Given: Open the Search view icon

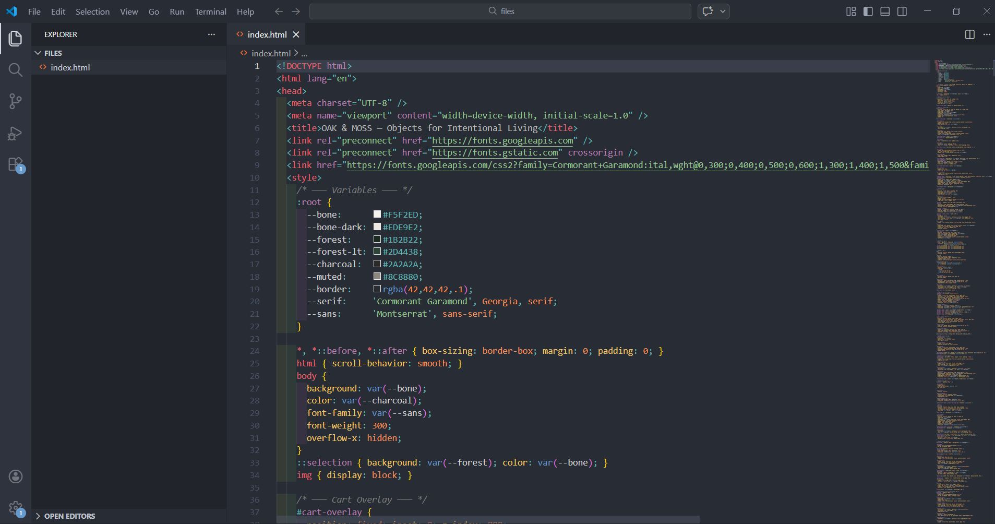Looking at the screenshot, I should [x=16, y=70].
